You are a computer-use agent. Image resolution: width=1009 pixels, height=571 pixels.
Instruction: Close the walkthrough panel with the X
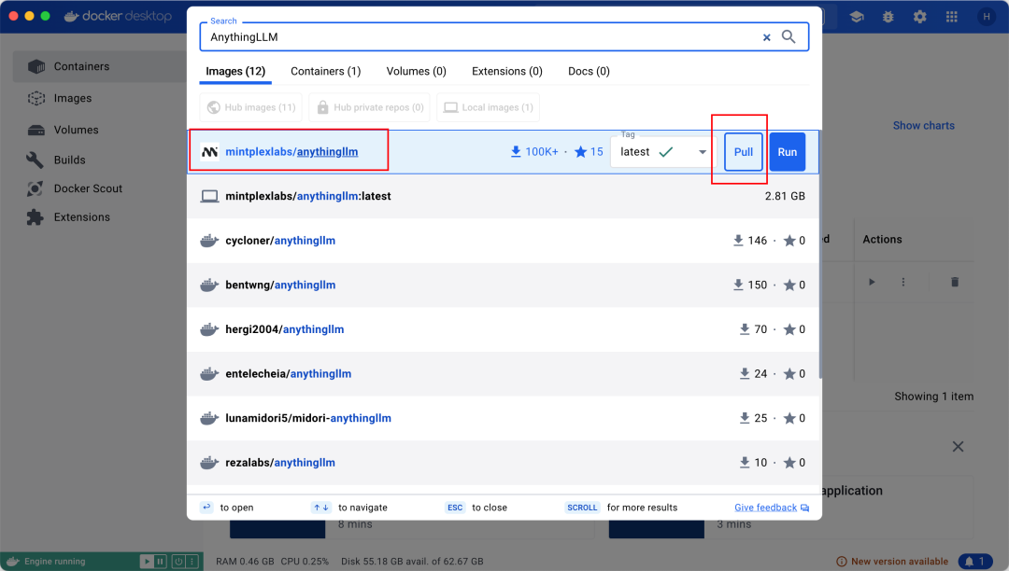[x=958, y=446]
